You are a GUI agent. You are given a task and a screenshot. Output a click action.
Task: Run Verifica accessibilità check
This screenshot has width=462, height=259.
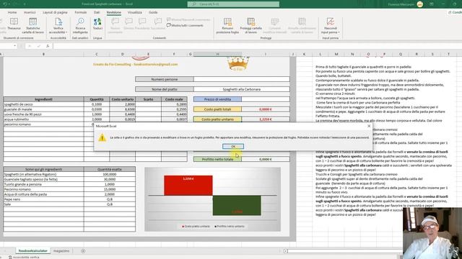point(58,26)
